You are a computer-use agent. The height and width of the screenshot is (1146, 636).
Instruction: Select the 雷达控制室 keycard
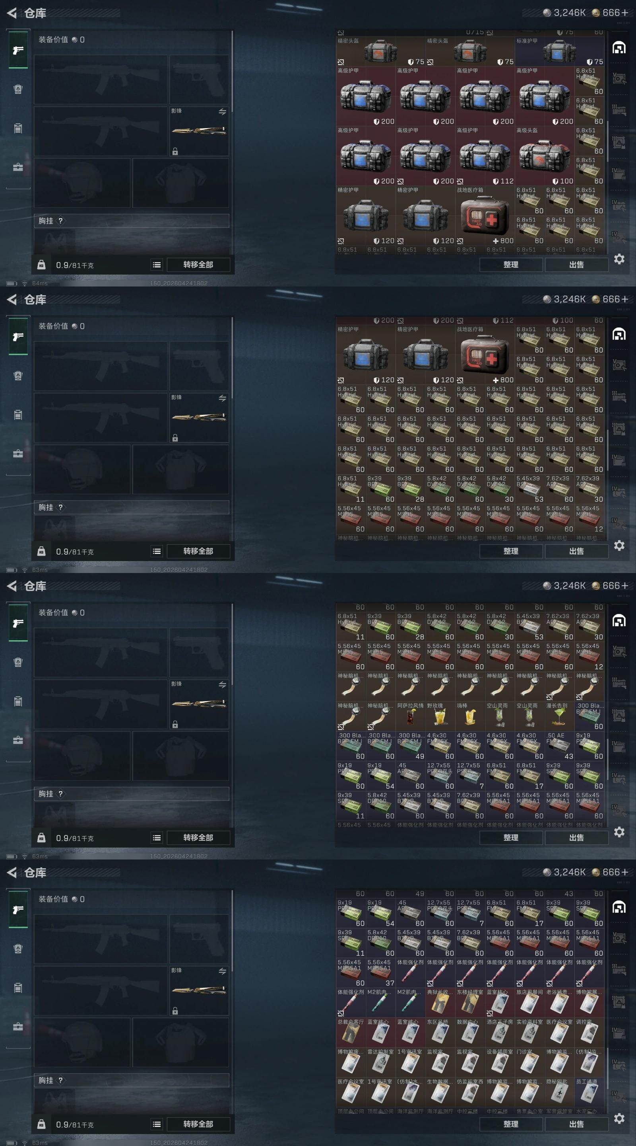pyautogui.click(x=380, y=1063)
